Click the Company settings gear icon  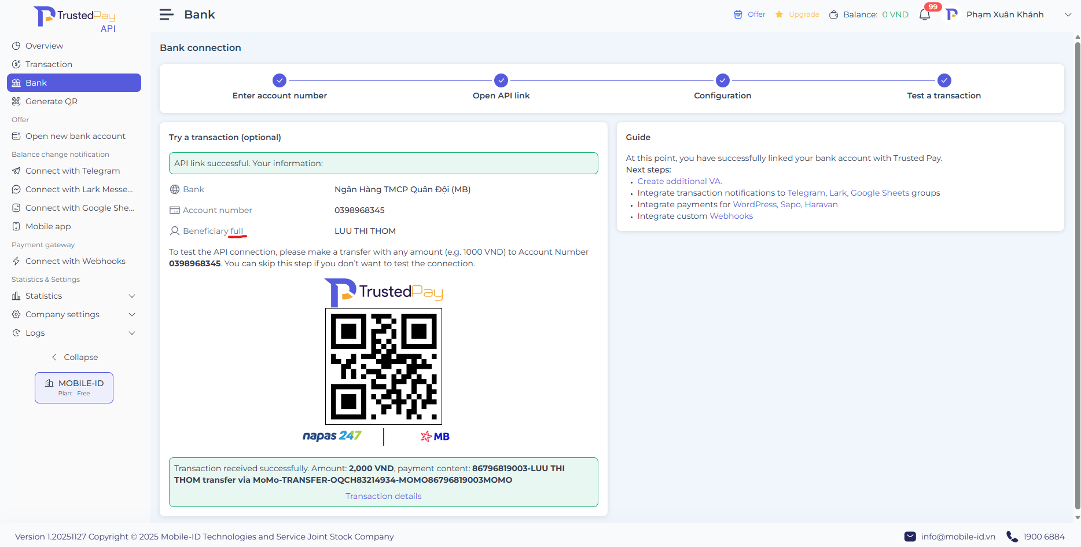(x=16, y=314)
